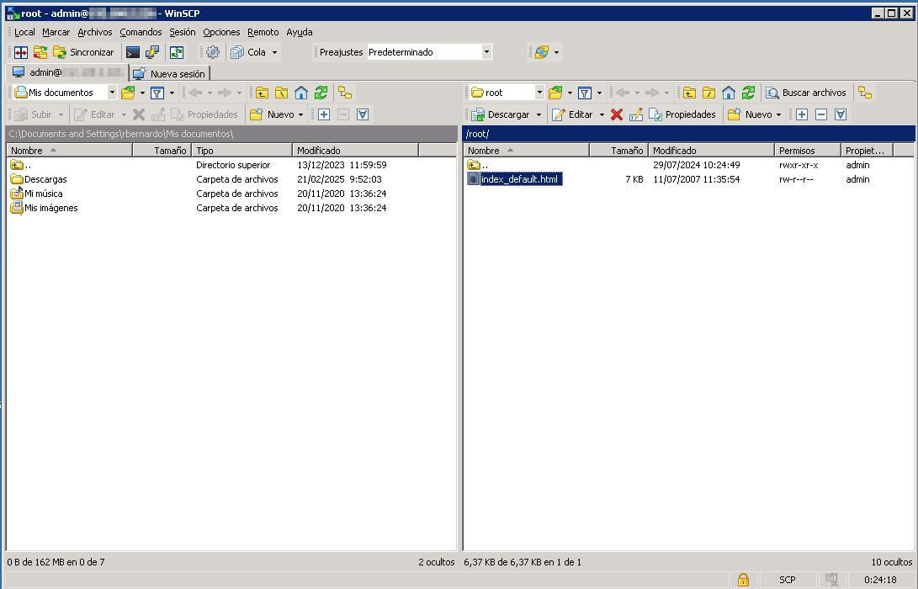The width and height of the screenshot is (918, 589).
Task: Toggle the session lock status icon
Action: (x=743, y=580)
